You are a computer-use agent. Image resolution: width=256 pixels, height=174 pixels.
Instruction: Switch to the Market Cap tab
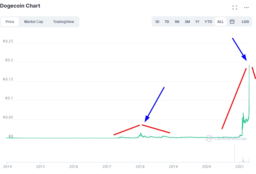click(33, 22)
